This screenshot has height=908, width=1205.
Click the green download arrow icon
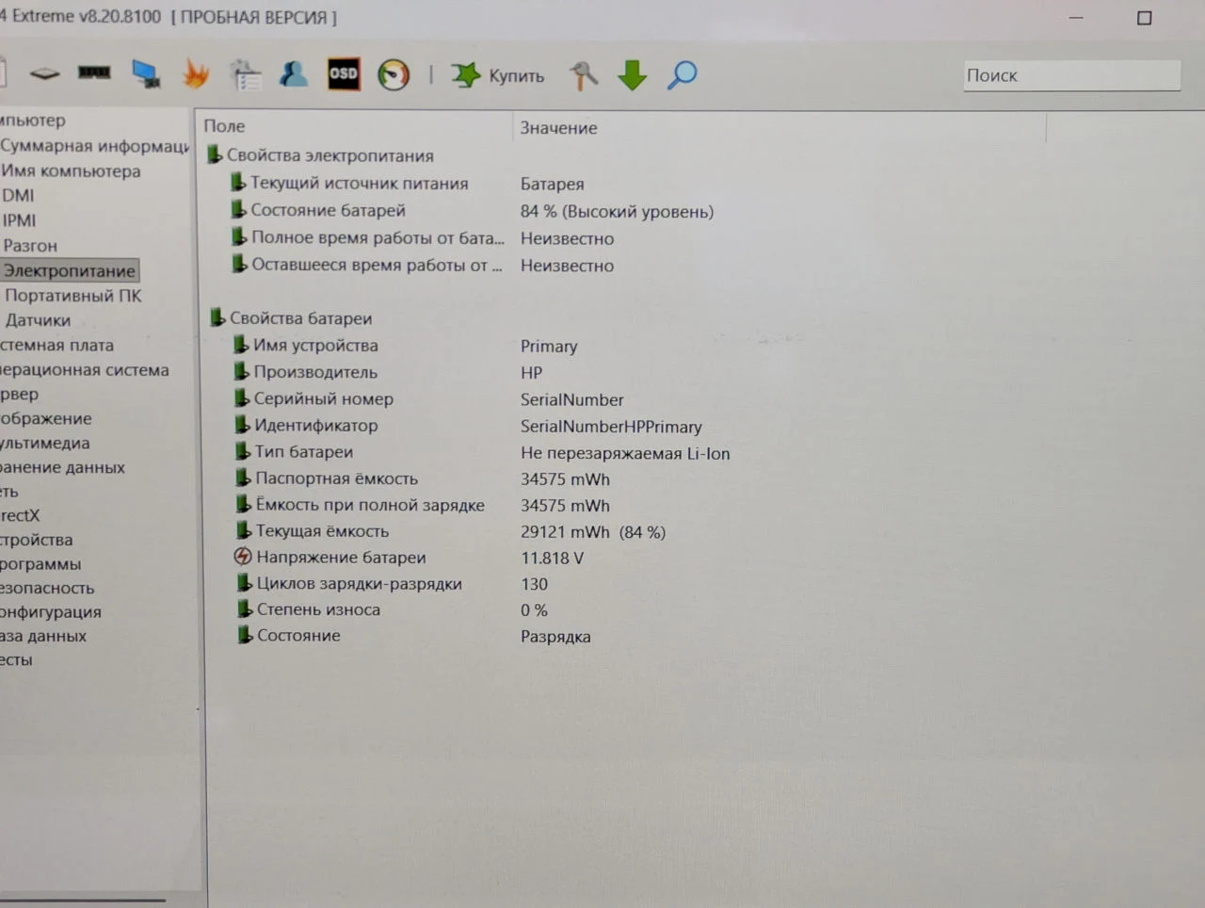633,74
